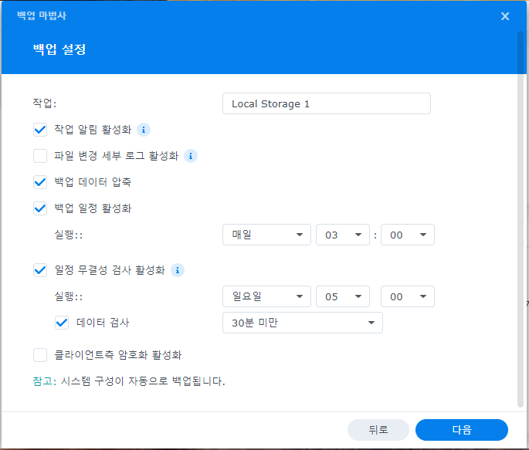Click the 백업 마법사 title text

[x=42, y=15]
